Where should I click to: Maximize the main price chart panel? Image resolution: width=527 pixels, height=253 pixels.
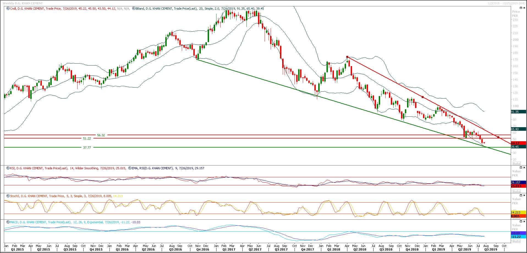[521, 8]
